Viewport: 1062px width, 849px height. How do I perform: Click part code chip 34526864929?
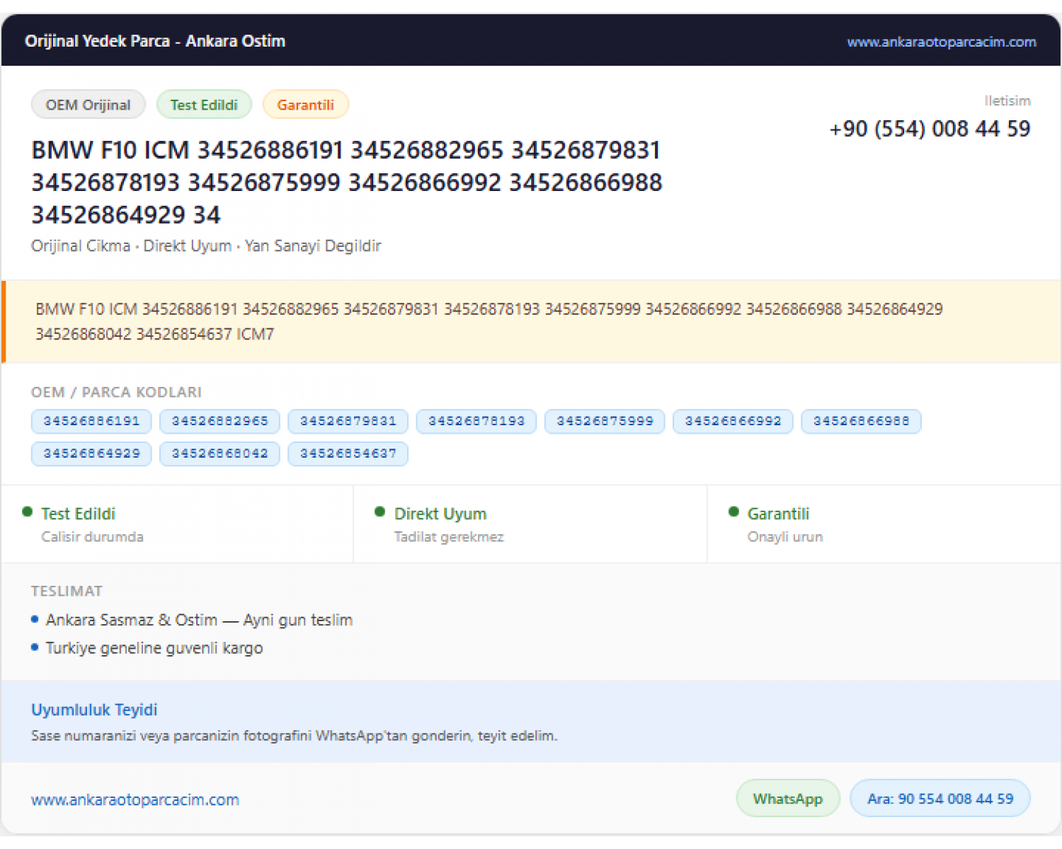coord(91,454)
